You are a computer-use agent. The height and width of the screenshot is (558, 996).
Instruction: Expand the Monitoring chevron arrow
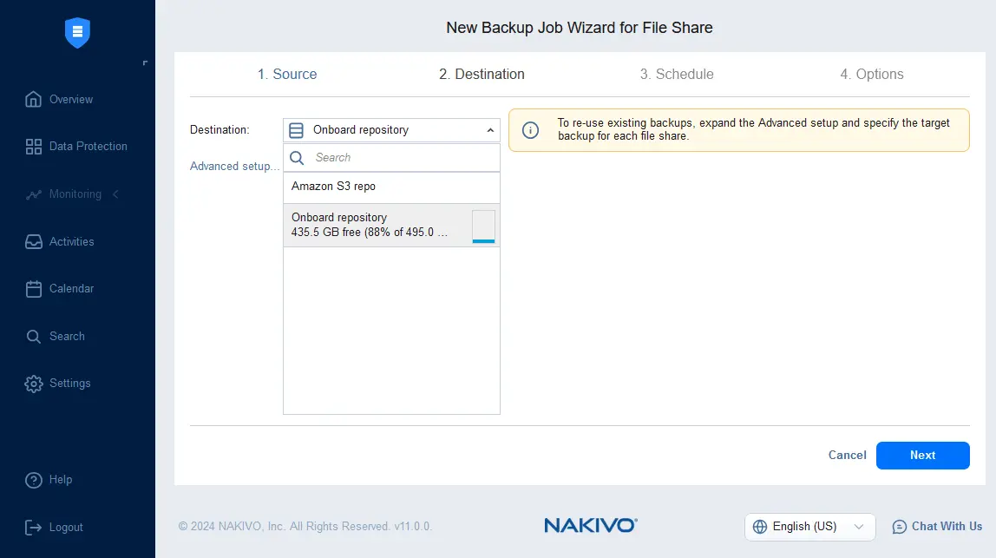(x=115, y=194)
